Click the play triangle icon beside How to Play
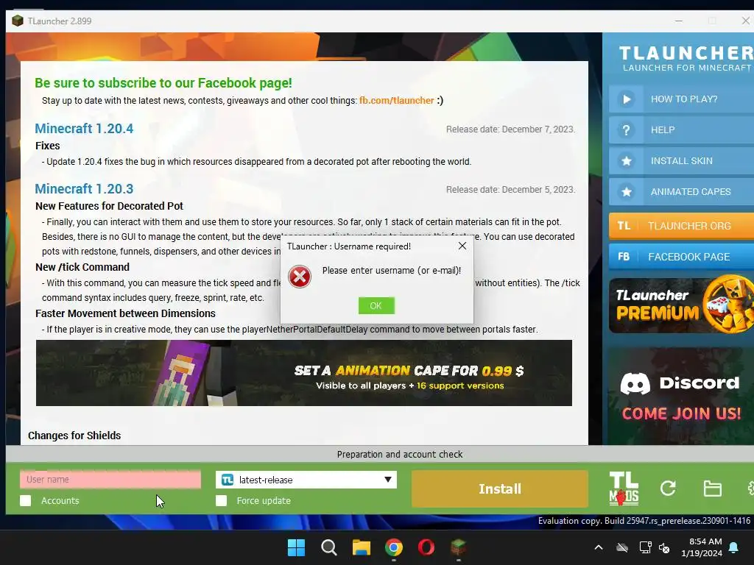Screen dimensions: 754x565 (626, 99)
